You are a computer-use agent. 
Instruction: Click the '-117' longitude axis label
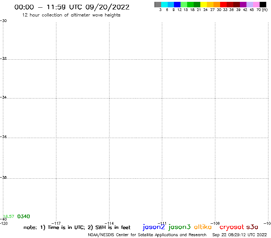tap(56, 223)
